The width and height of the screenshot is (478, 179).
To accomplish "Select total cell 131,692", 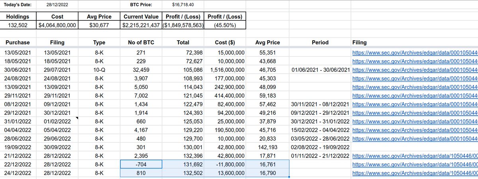I will point(183,164).
